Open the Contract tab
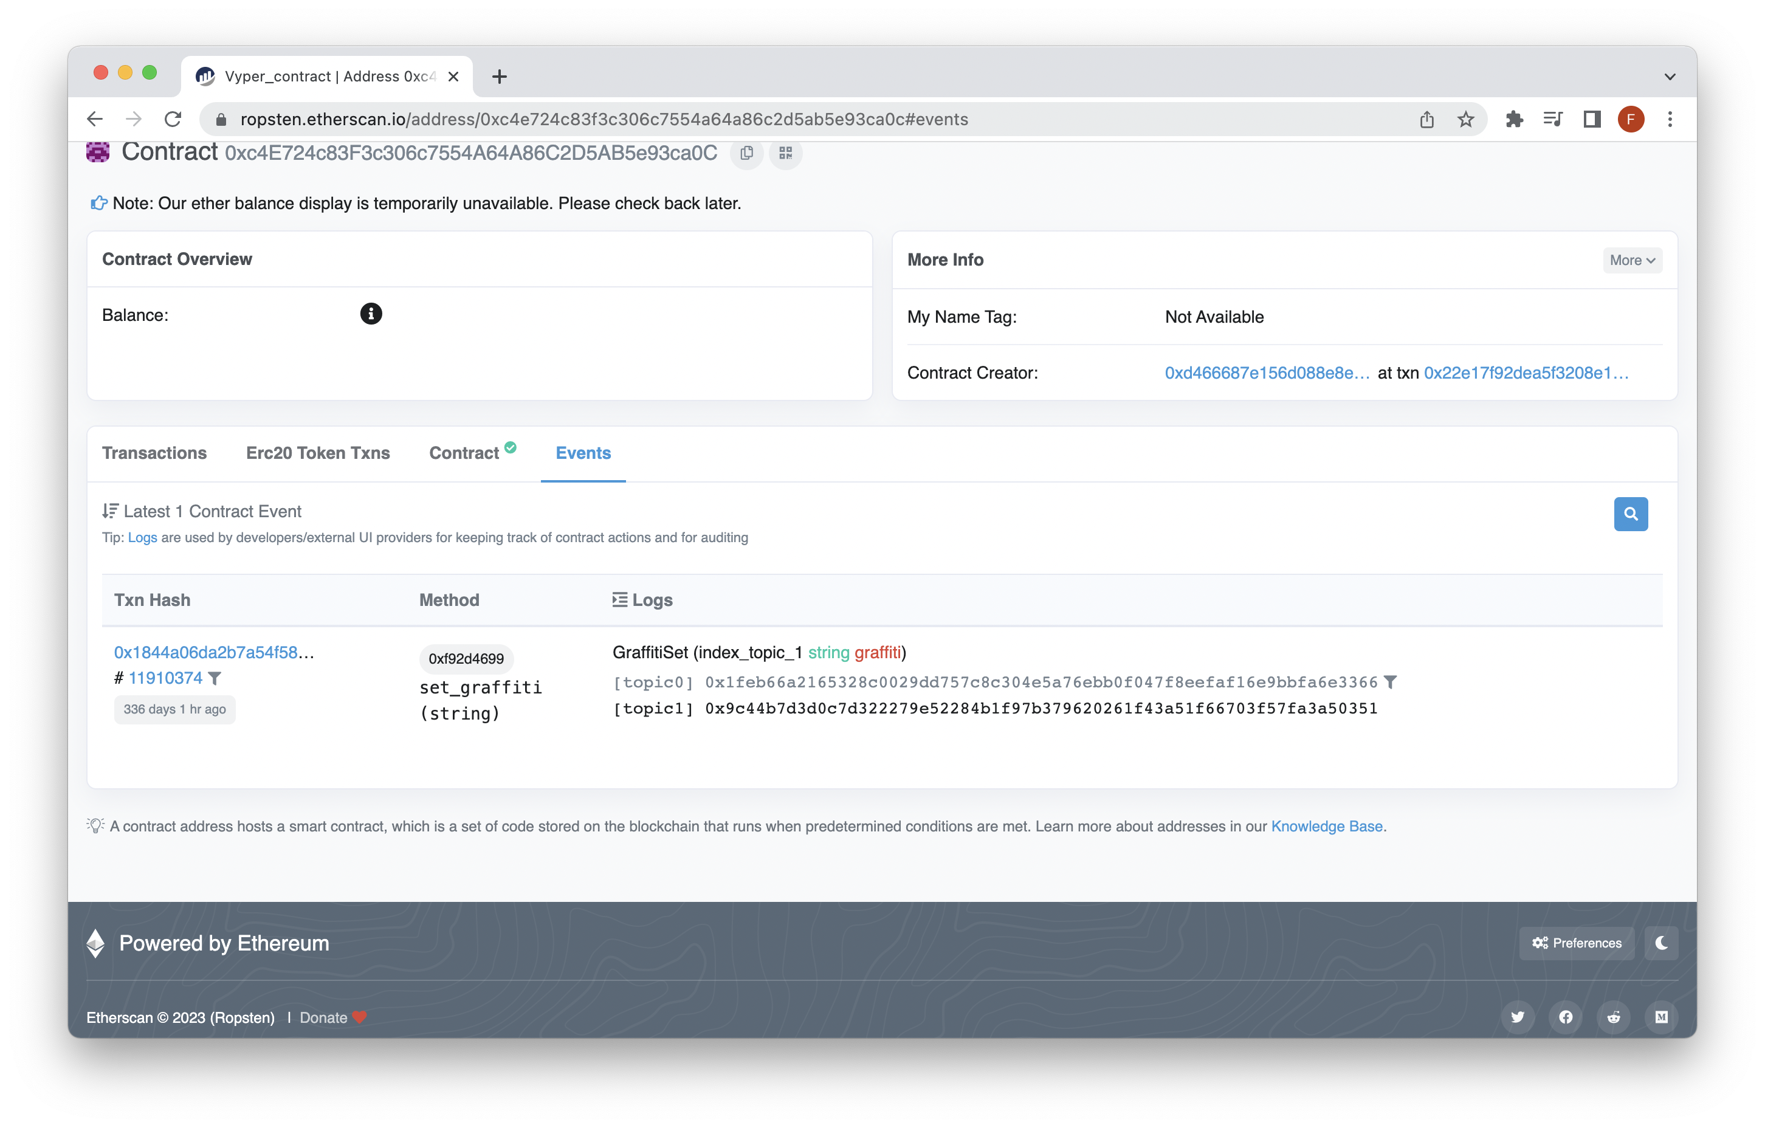1765x1128 pixels. pos(472,453)
